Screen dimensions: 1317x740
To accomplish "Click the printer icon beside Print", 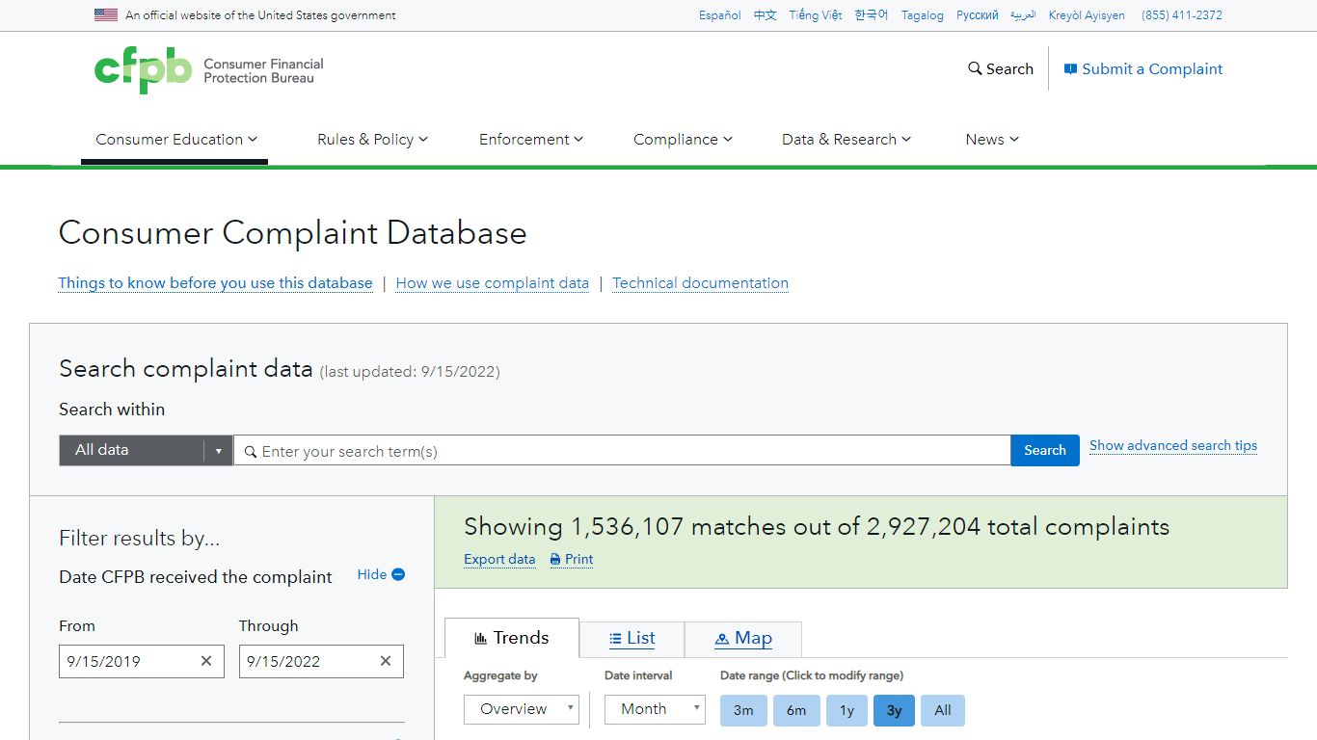I will [x=555, y=560].
